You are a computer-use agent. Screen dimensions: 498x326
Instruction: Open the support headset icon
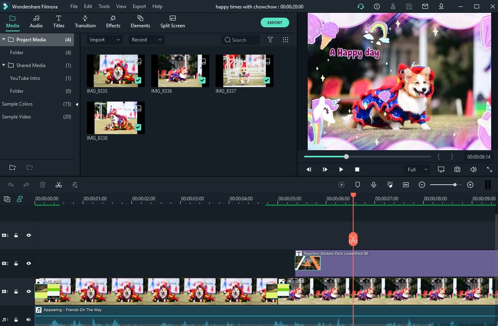[x=361, y=6]
